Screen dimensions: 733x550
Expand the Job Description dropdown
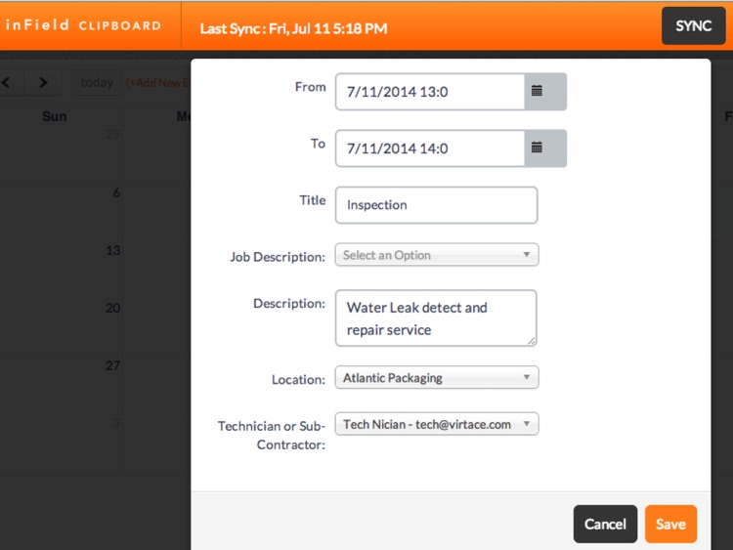[x=437, y=255]
